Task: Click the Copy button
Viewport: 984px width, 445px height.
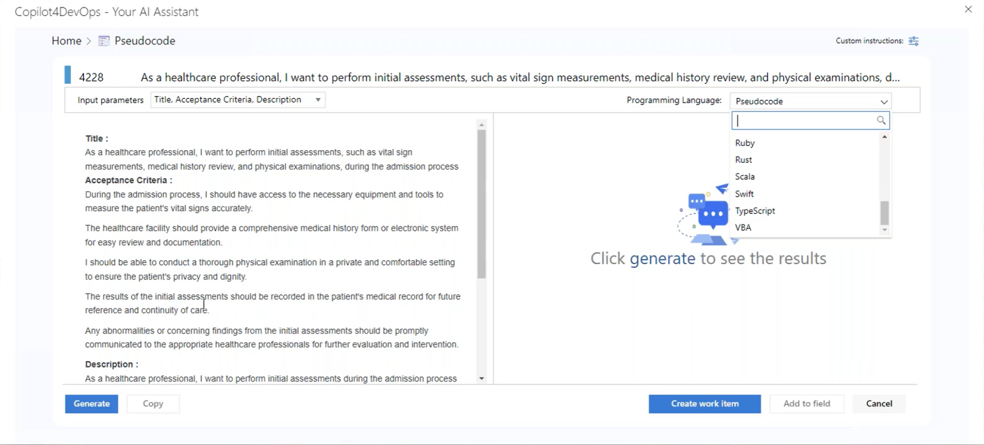Action: click(x=153, y=403)
